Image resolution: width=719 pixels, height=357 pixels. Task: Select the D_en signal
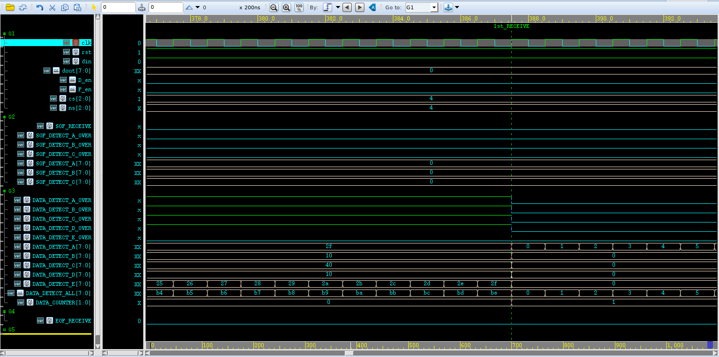pyautogui.click(x=84, y=80)
